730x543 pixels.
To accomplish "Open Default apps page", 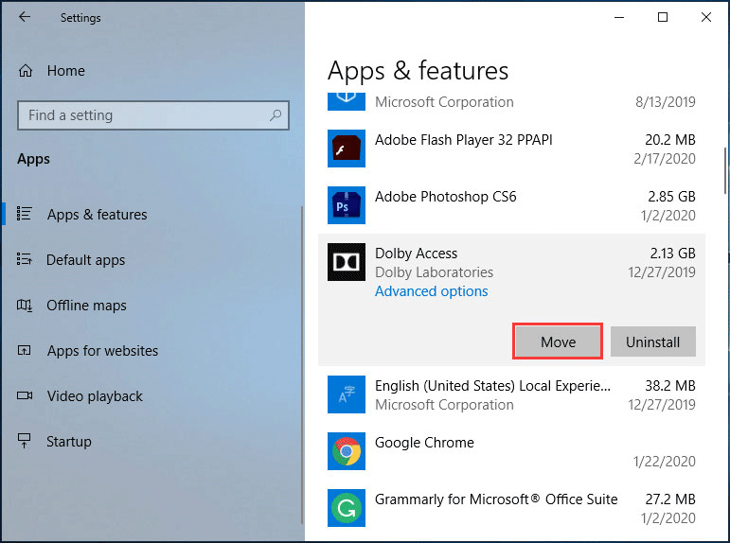I will [85, 260].
